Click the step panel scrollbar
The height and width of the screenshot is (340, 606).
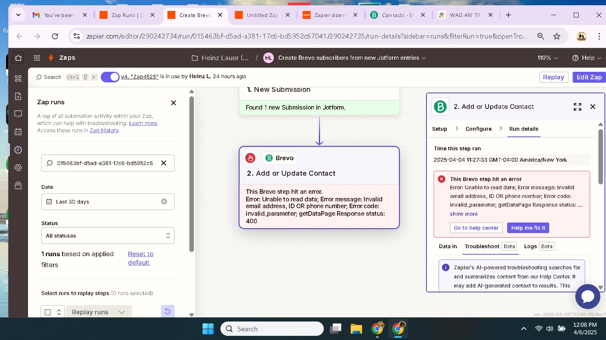(601, 157)
